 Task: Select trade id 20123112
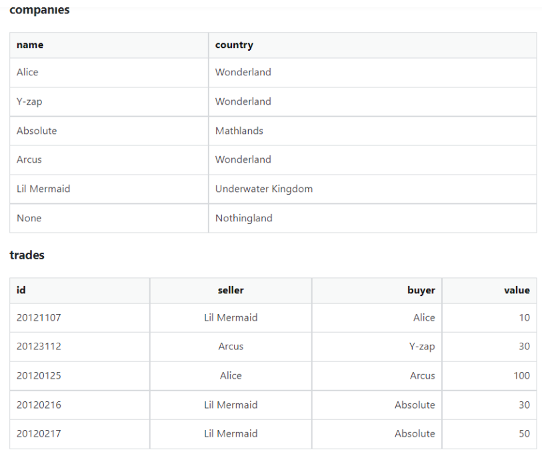(x=39, y=347)
